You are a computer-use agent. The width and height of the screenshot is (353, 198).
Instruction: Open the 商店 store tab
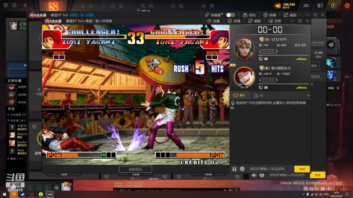coord(116,6)
